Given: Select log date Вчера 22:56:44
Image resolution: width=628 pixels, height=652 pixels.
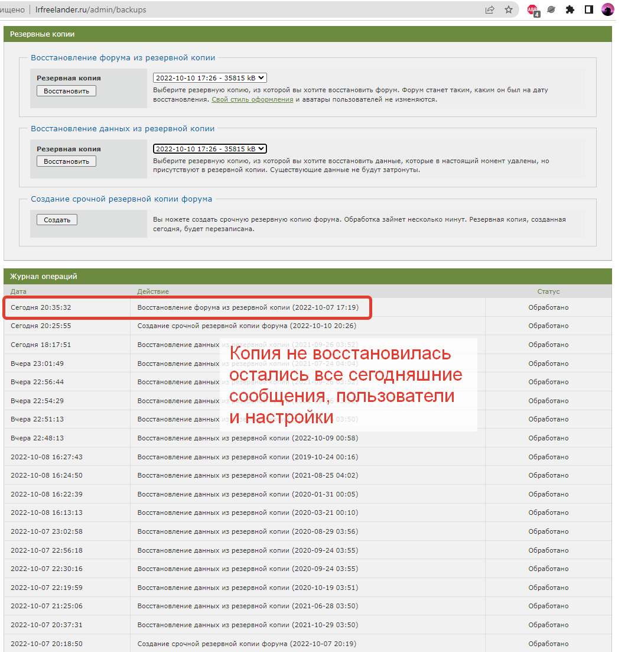Looking at the screenshot, I should [x=37, y=382].
